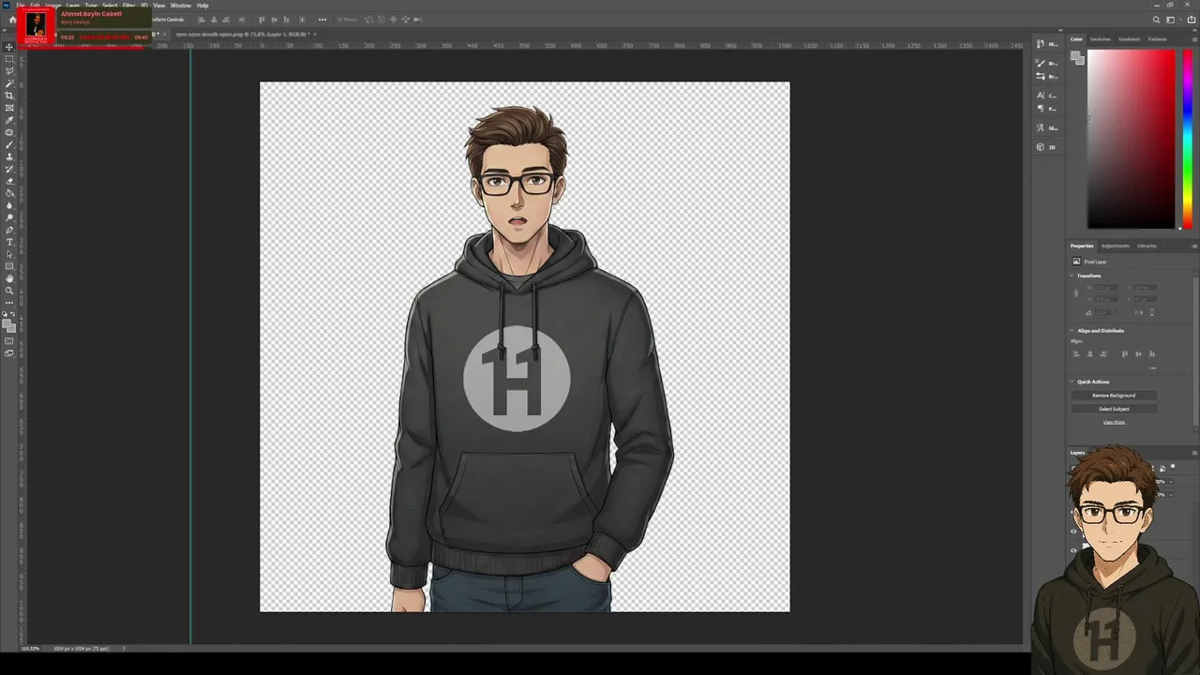Image resolution: width=1200 pixels, height=675 pixels.
Task: Select the Eyedropper tool
Action: [10, 120]
